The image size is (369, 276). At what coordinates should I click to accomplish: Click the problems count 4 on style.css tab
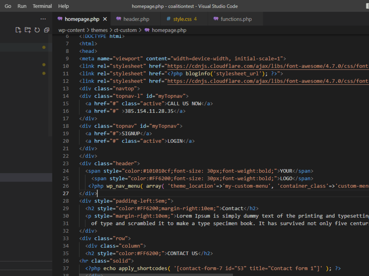click(195, 19)
